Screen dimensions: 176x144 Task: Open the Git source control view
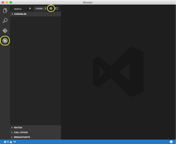(5, 31)
